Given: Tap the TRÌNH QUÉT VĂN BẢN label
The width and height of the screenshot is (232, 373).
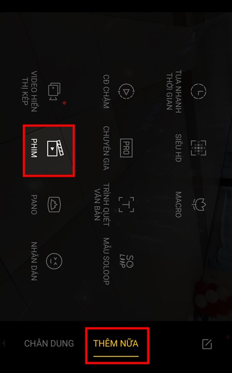Looking at the screenshot, I should click(102, 205).
